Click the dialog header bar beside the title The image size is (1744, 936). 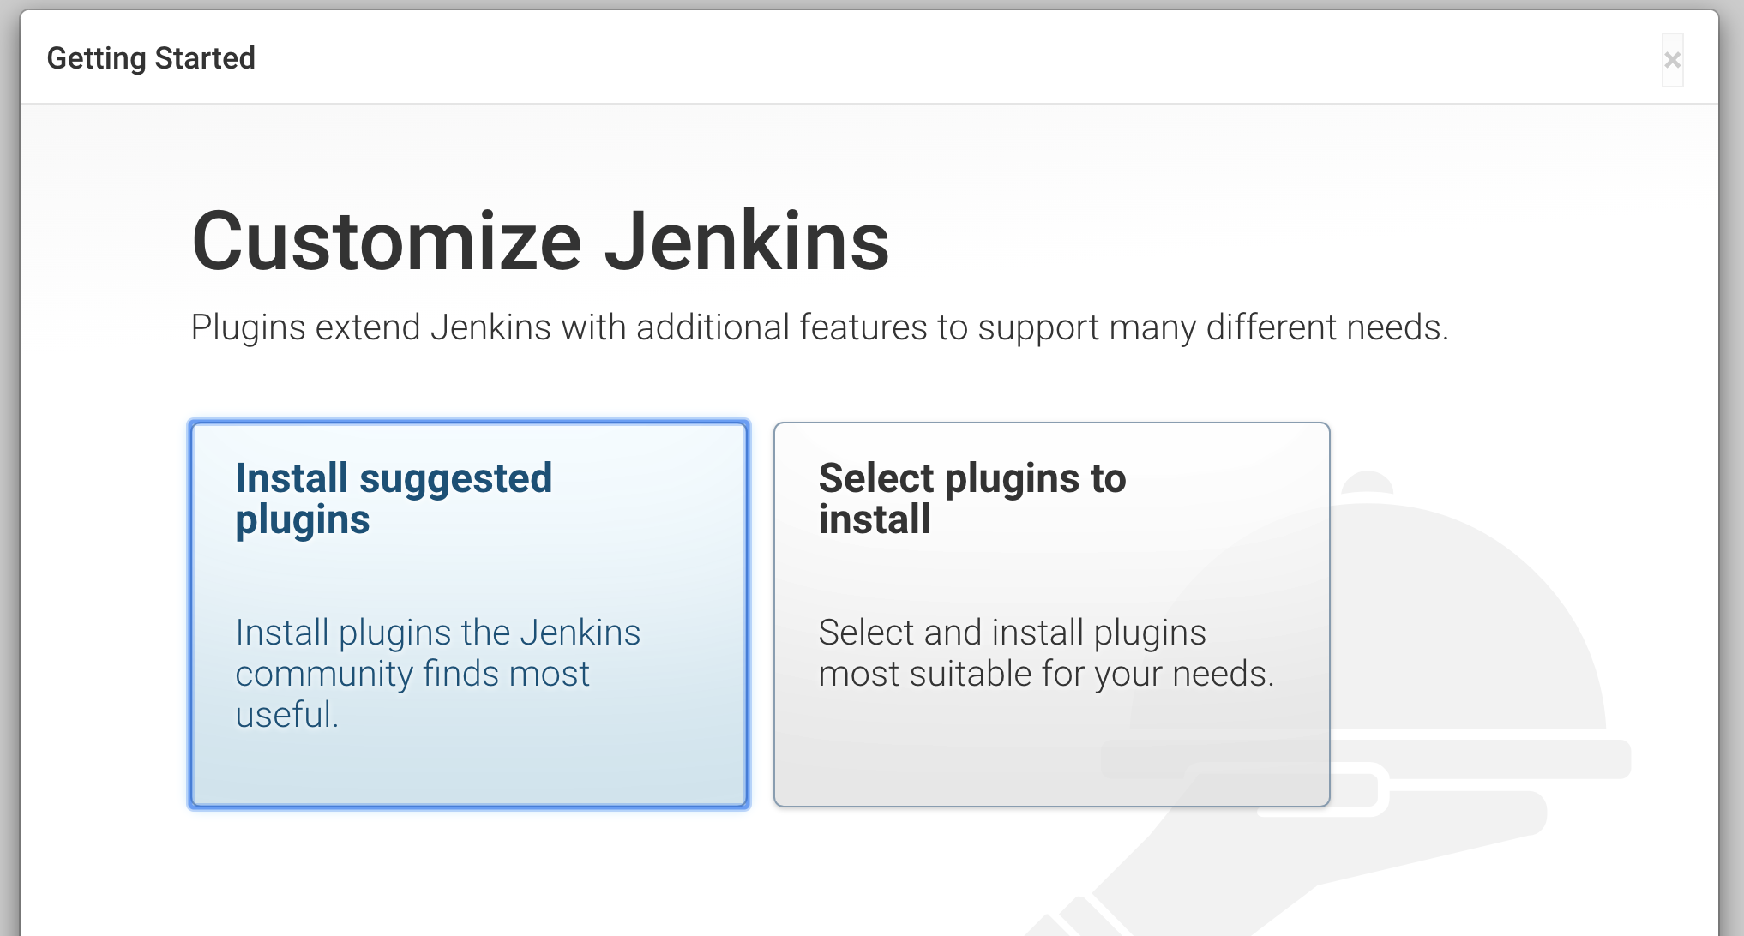pyautogui.click(x=857, y=58)
